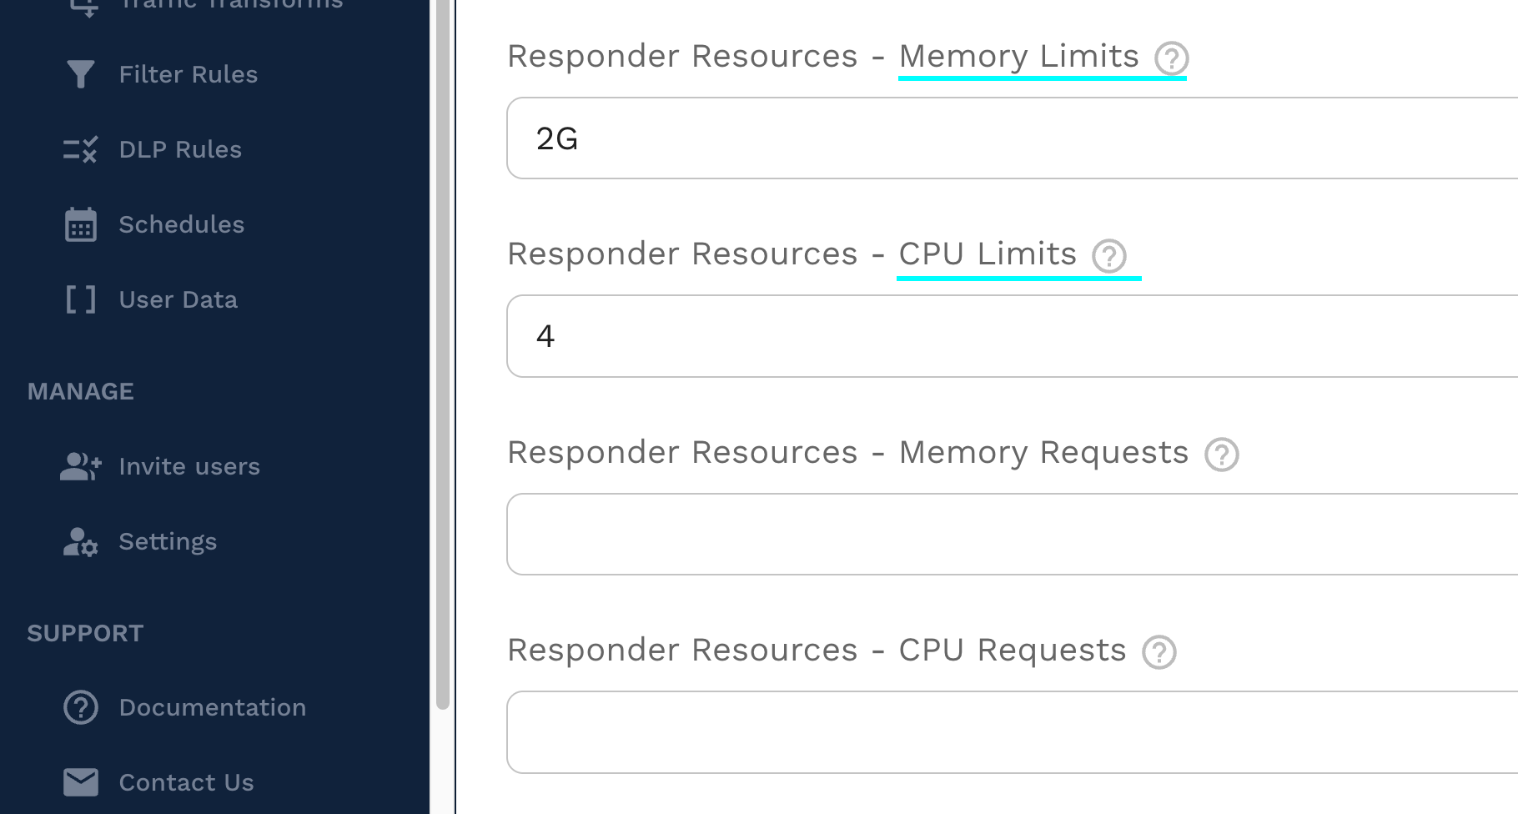The width and height of the screenshot is (1518, 814).
Task: Follow the CPU Limits link
Action: coord(986,254)
